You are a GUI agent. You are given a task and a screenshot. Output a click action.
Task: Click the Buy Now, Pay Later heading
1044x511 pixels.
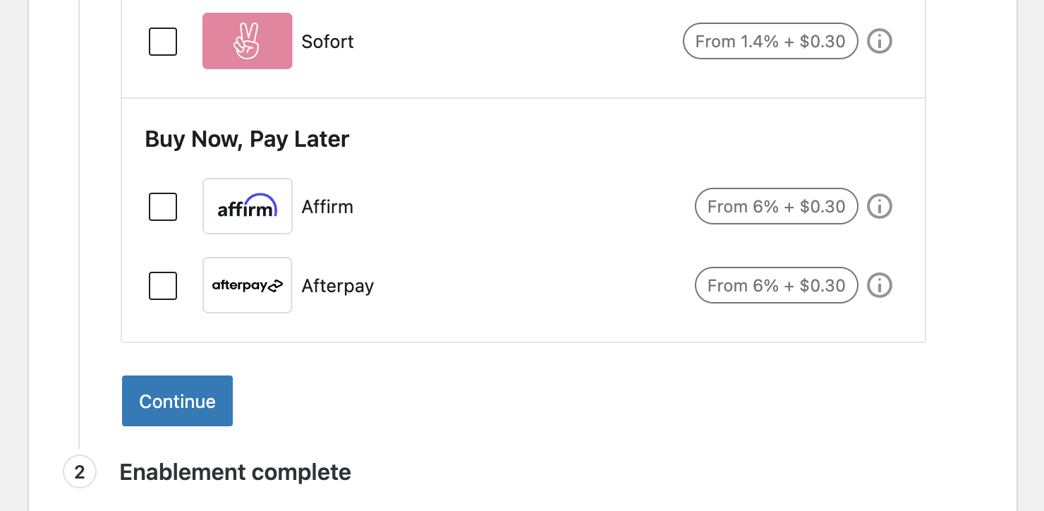coord(247,139)
